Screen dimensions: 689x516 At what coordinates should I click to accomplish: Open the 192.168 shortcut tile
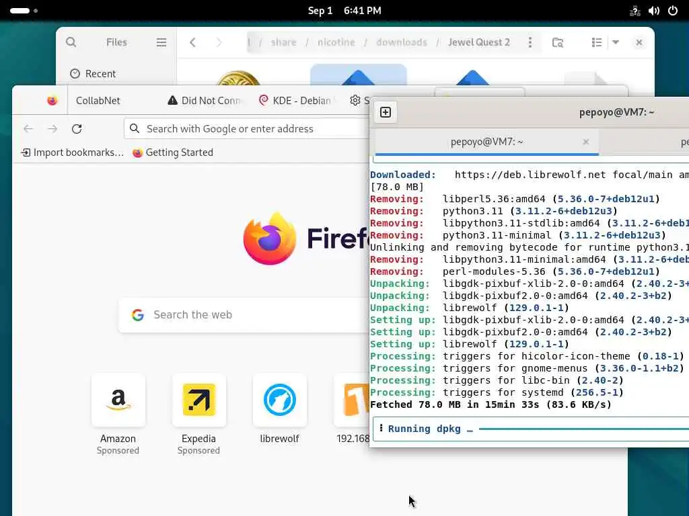point(353,400)
